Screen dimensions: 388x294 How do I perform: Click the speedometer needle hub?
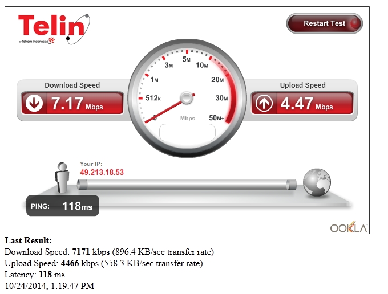[187, 98]
